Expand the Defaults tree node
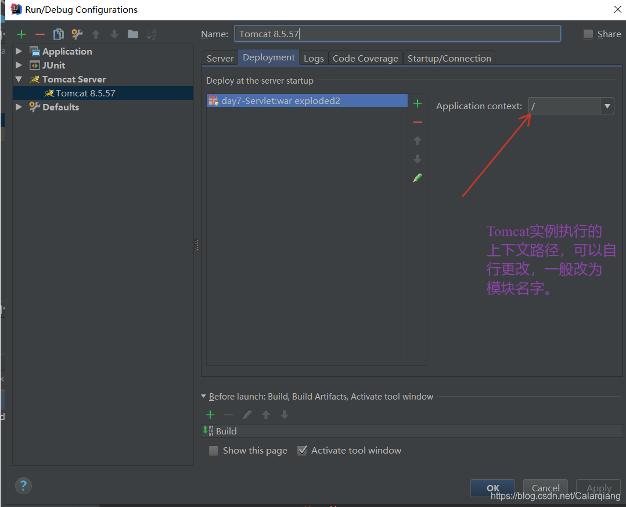626x507 pixels. pyautogui.click(x=19, y=107)
